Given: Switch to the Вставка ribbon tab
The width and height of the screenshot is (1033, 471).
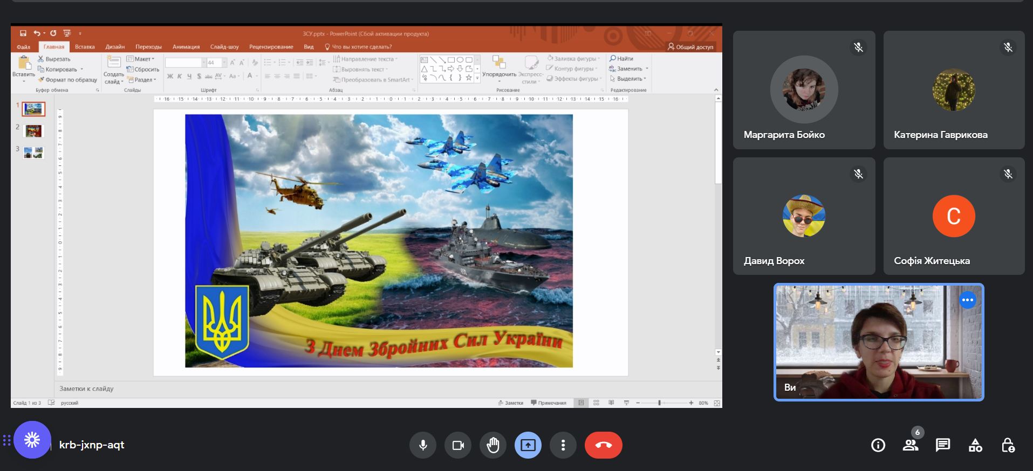Looking at the screenshot, I should coord(85,47).
